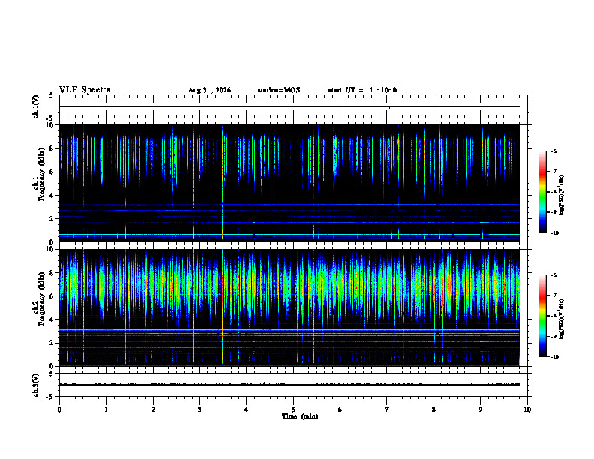
Task: Click the "-10" value on ch.2 colorbar
Action: click(554, 357)
